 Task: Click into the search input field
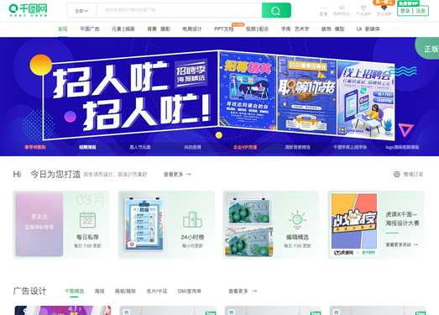point(179,10)
